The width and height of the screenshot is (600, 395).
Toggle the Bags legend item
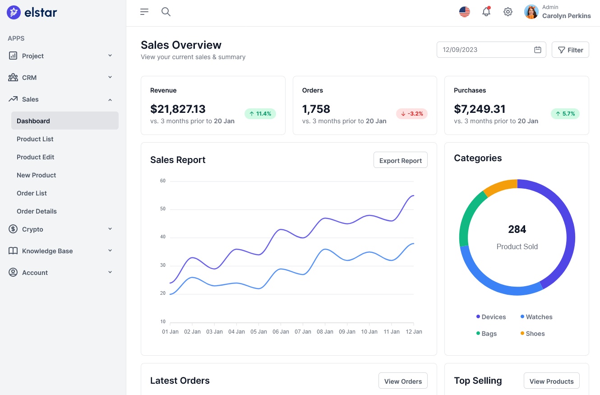486,334
